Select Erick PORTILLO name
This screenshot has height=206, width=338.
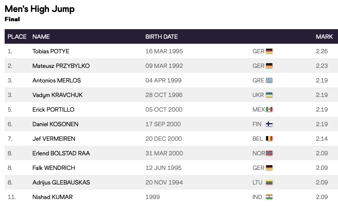(53, 110)
